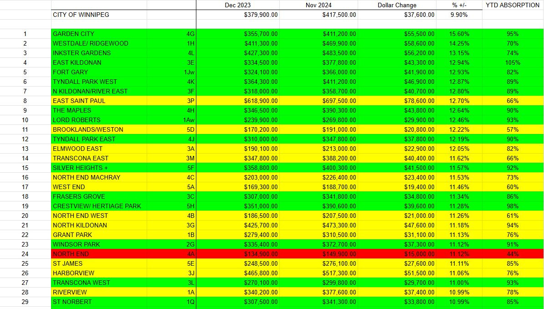Select the 'YTD ABSORPTION' header cell
Viewport: 544px width, 309px height.
tap(513, 5)
